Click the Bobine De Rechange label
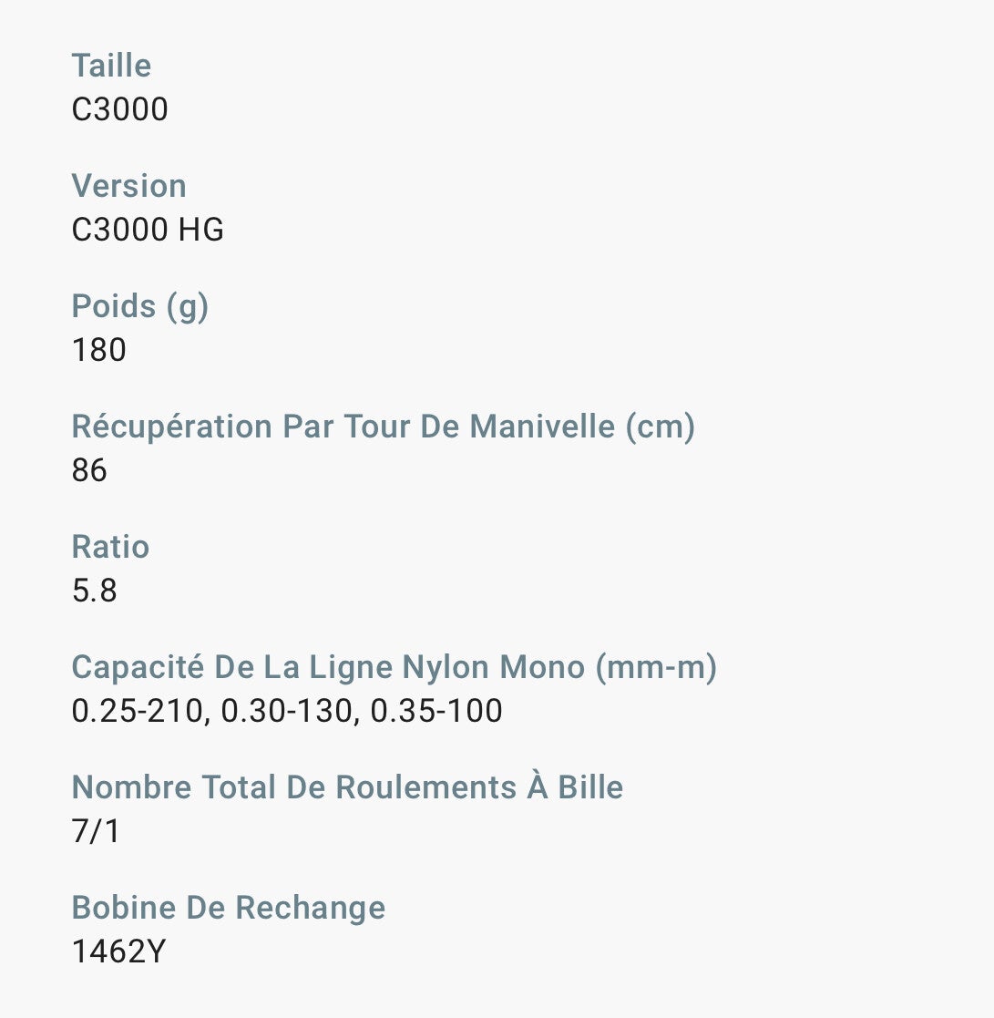 click(228, 908)
